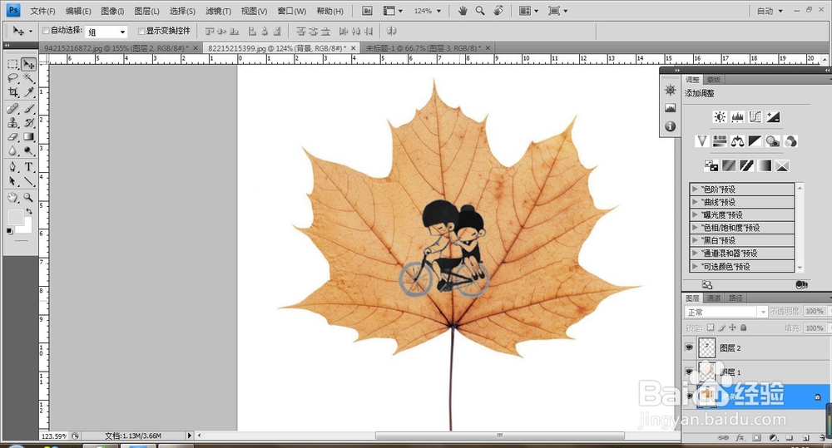
Task: Add Brightness/Contrast adjustment
Action: [x=720, y=117]
